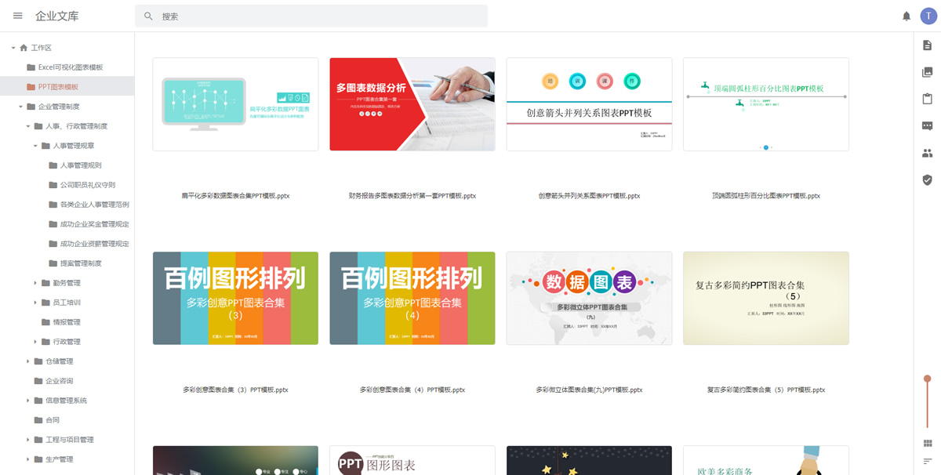Image resolution: width=941 pixels, height=475 pixels.
Task: Open 财务报告多图表数据分析 pptx file name
Action: click(412, 196)
